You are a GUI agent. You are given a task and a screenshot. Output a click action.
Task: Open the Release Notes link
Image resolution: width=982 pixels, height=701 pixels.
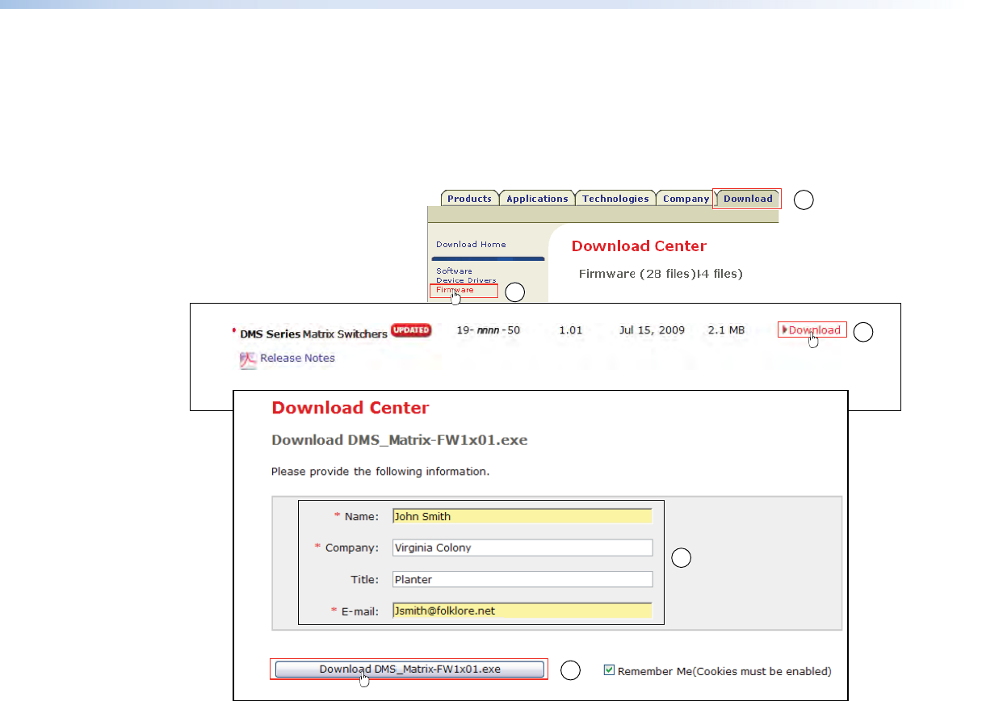[x=297, y=359]
